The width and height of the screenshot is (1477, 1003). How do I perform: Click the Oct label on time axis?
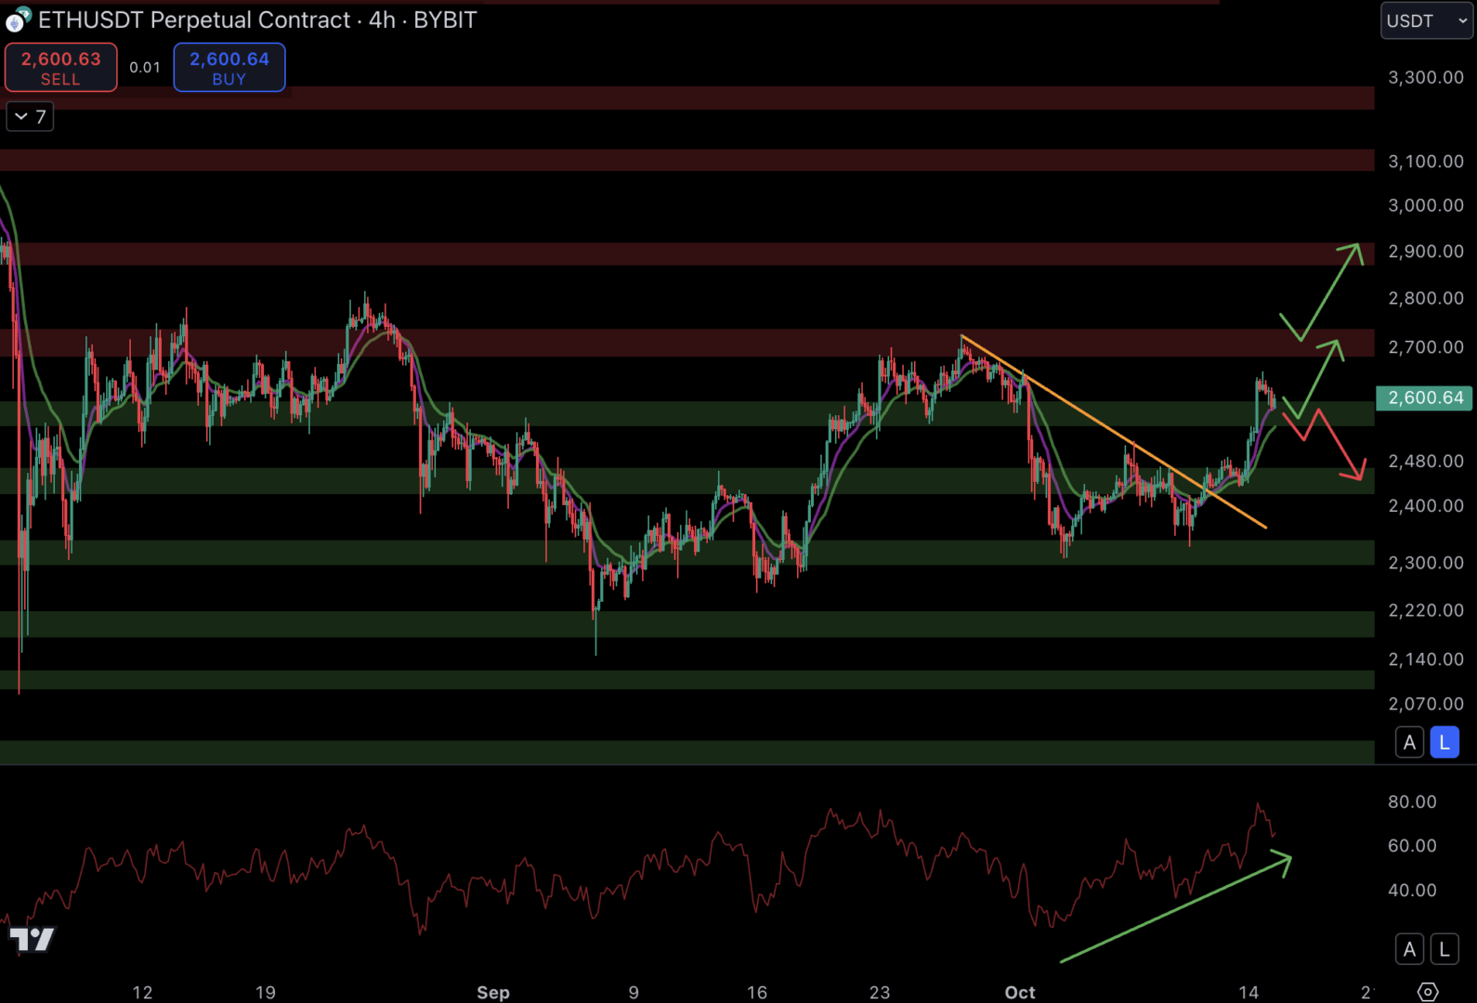pyautogui.click(x=1019, y=992)
